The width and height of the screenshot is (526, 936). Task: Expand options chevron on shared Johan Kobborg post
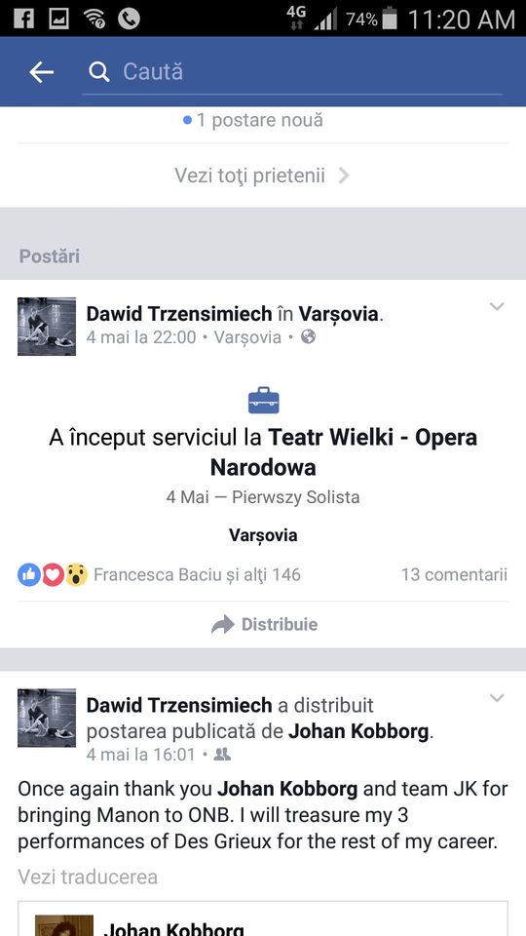point(497,698)
